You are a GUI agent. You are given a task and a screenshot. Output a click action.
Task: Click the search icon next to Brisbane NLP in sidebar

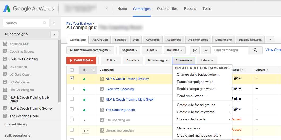[5, 44]
